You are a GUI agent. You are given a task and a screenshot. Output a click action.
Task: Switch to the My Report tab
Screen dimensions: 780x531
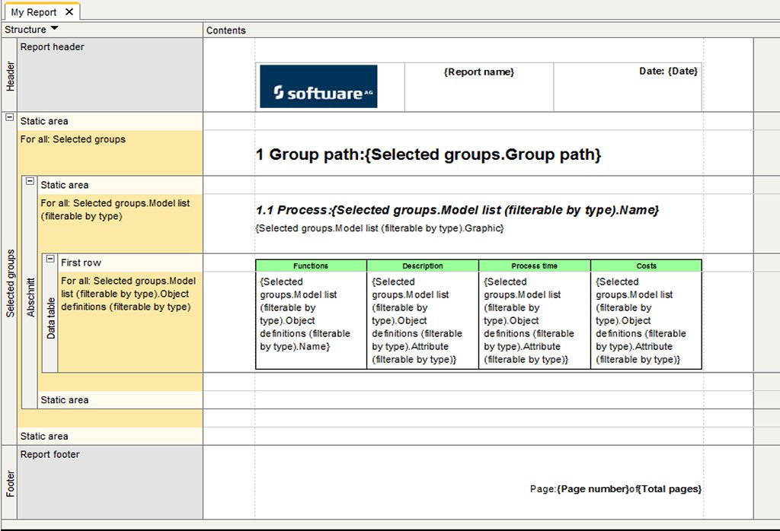tap(34, 12)
